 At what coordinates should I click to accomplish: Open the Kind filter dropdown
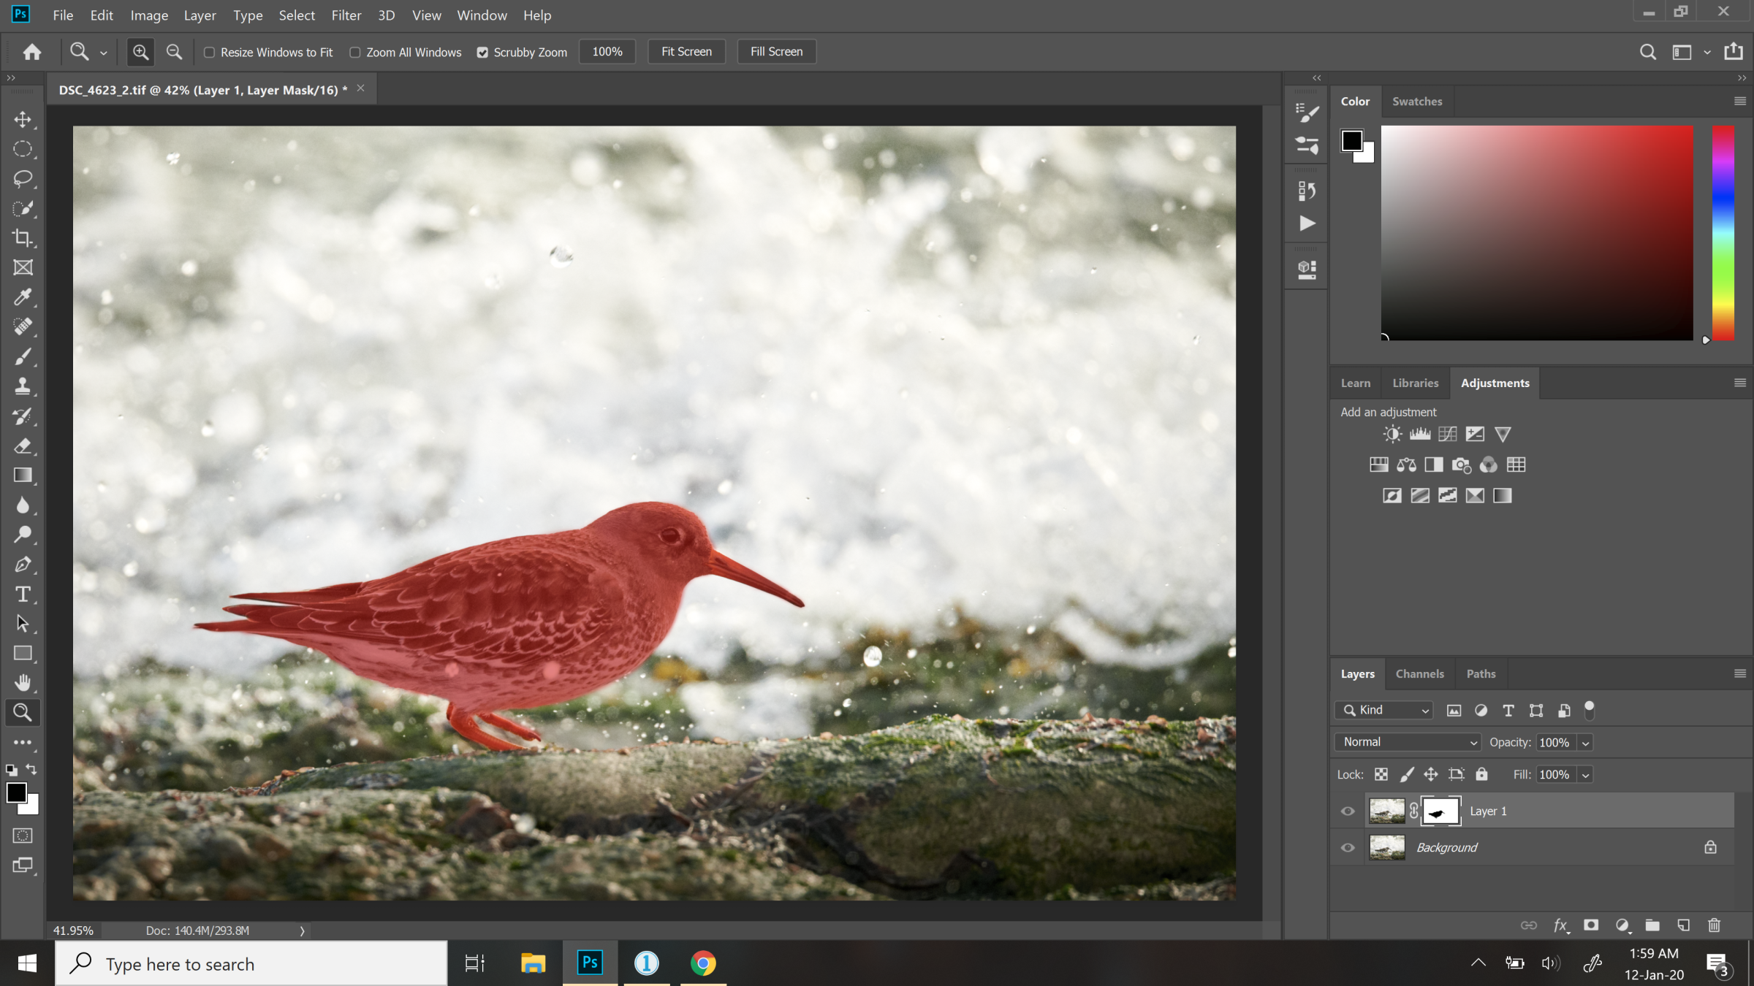(1384, 711)
